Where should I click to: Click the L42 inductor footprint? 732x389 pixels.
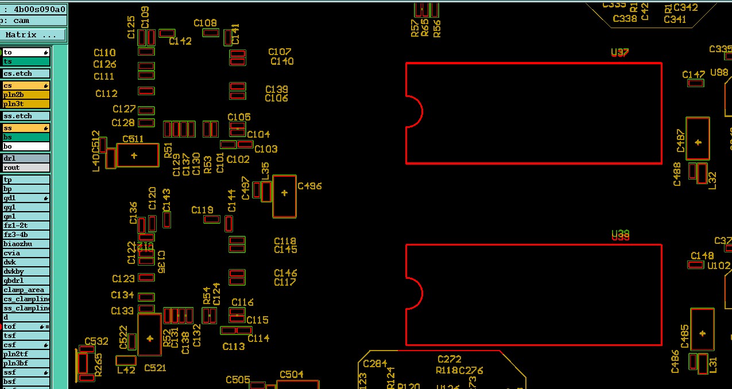click(126, 360)
